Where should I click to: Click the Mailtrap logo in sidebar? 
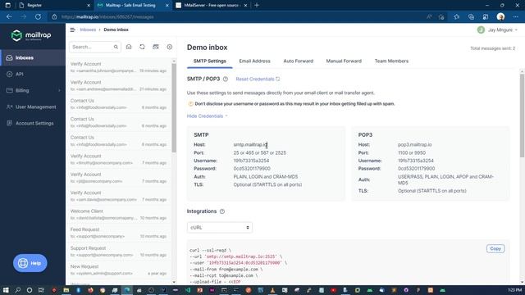pyautogui.click(x=31, y=35)
